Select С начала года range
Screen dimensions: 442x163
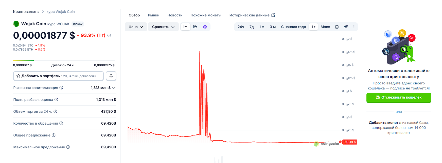[x=293, y=27]
